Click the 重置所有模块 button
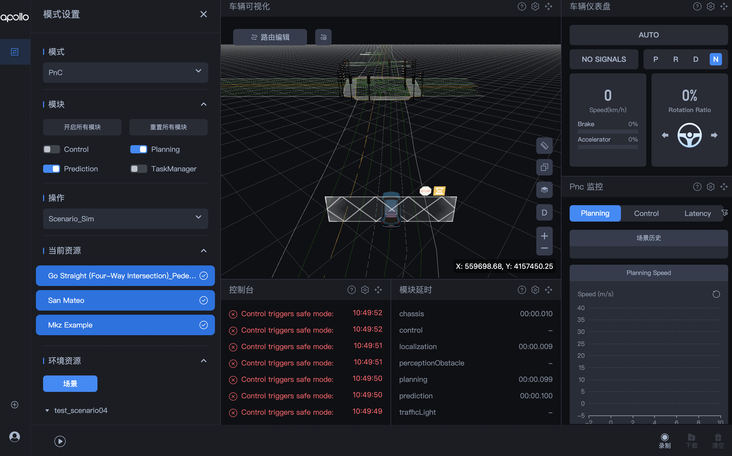Viewport: 732px width, 456px height. pyautogui.click(x=168, y=127)
